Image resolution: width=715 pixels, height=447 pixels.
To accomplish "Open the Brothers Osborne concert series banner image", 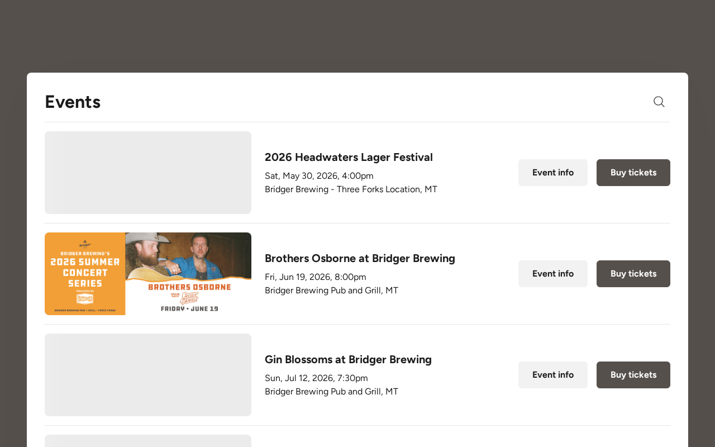I will 148,274.
